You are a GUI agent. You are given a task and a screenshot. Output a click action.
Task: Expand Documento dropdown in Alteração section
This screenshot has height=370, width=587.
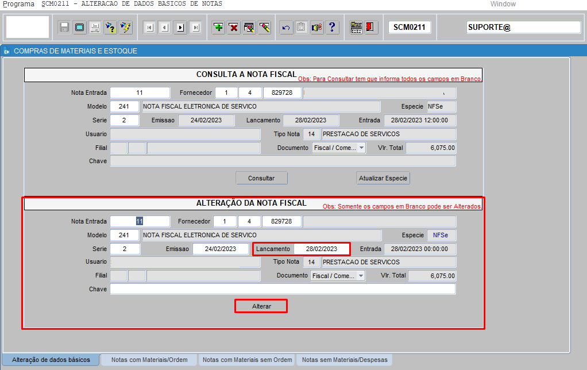pyautogui.click(x=361, y=276)
